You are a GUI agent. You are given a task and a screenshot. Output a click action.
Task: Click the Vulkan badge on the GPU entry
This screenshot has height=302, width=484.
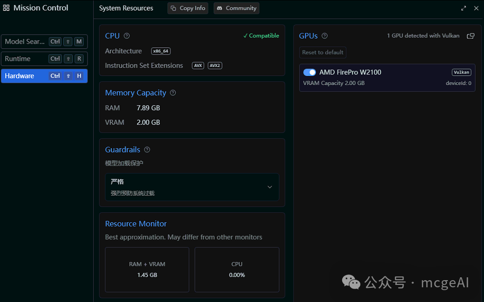point(461,72)
